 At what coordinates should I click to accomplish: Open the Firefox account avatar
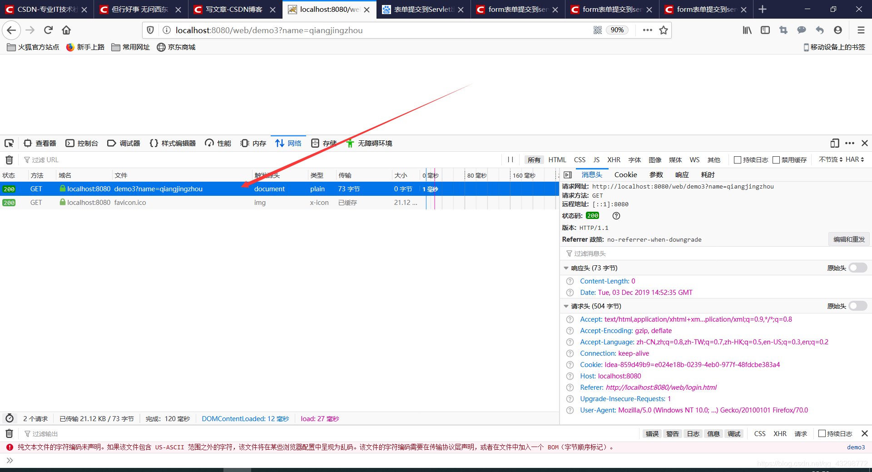pos(838,30)
